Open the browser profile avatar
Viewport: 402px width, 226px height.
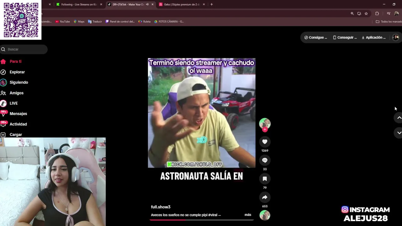396,13
